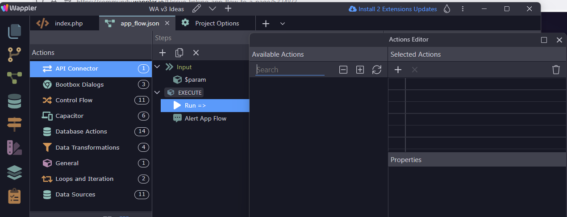The height and width of the screenshot is (217, 567).
Task: Switch to the Project Options tab
Action: tap(217, 24)
